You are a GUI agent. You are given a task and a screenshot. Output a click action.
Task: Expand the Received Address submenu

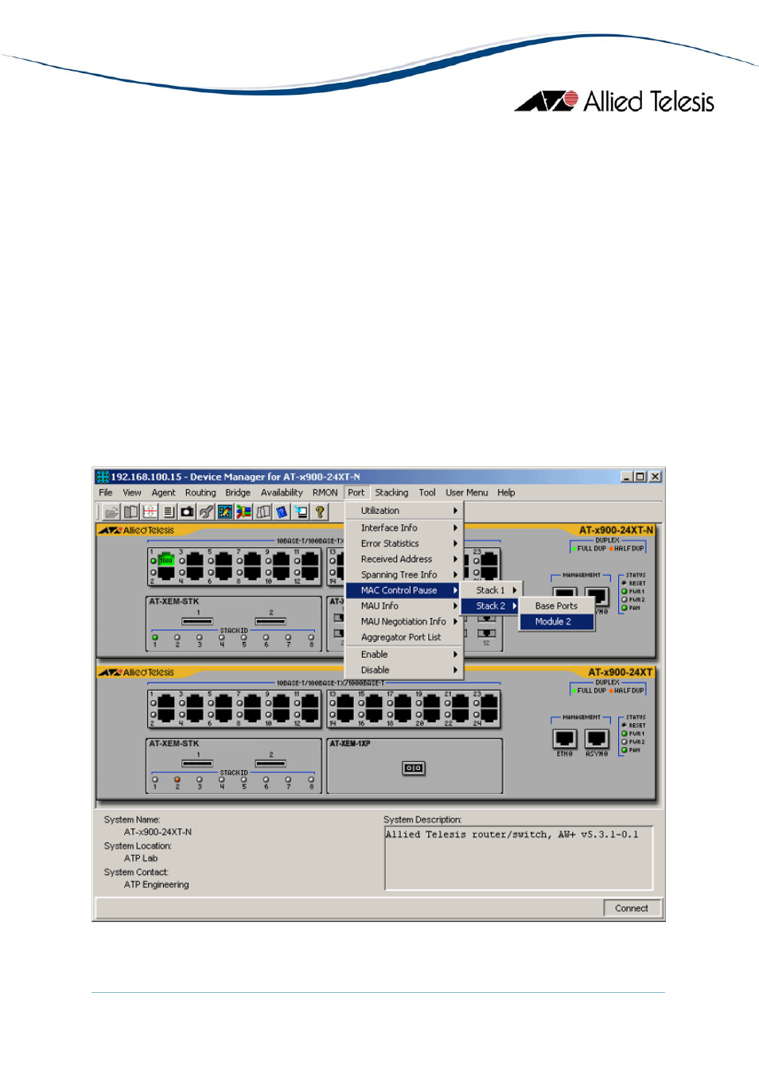pos(404,559)
